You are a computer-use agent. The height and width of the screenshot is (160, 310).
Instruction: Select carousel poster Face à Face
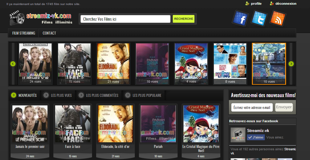click(x=74, y=64)
